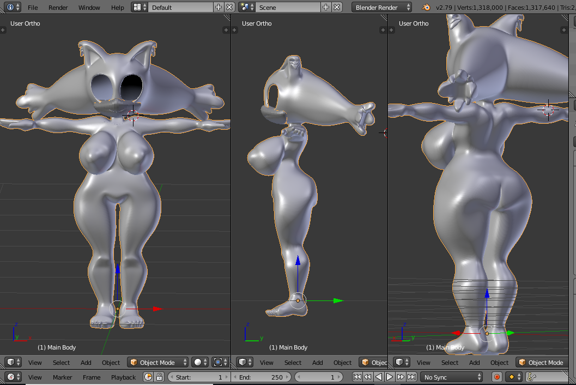Viewport: 576px width, 385px height.
Task: Open the File menu
Action: pos(33,7)
